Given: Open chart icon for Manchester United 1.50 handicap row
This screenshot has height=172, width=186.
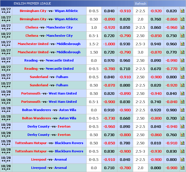Looking at the screenshot, I should tap(182, 52).
